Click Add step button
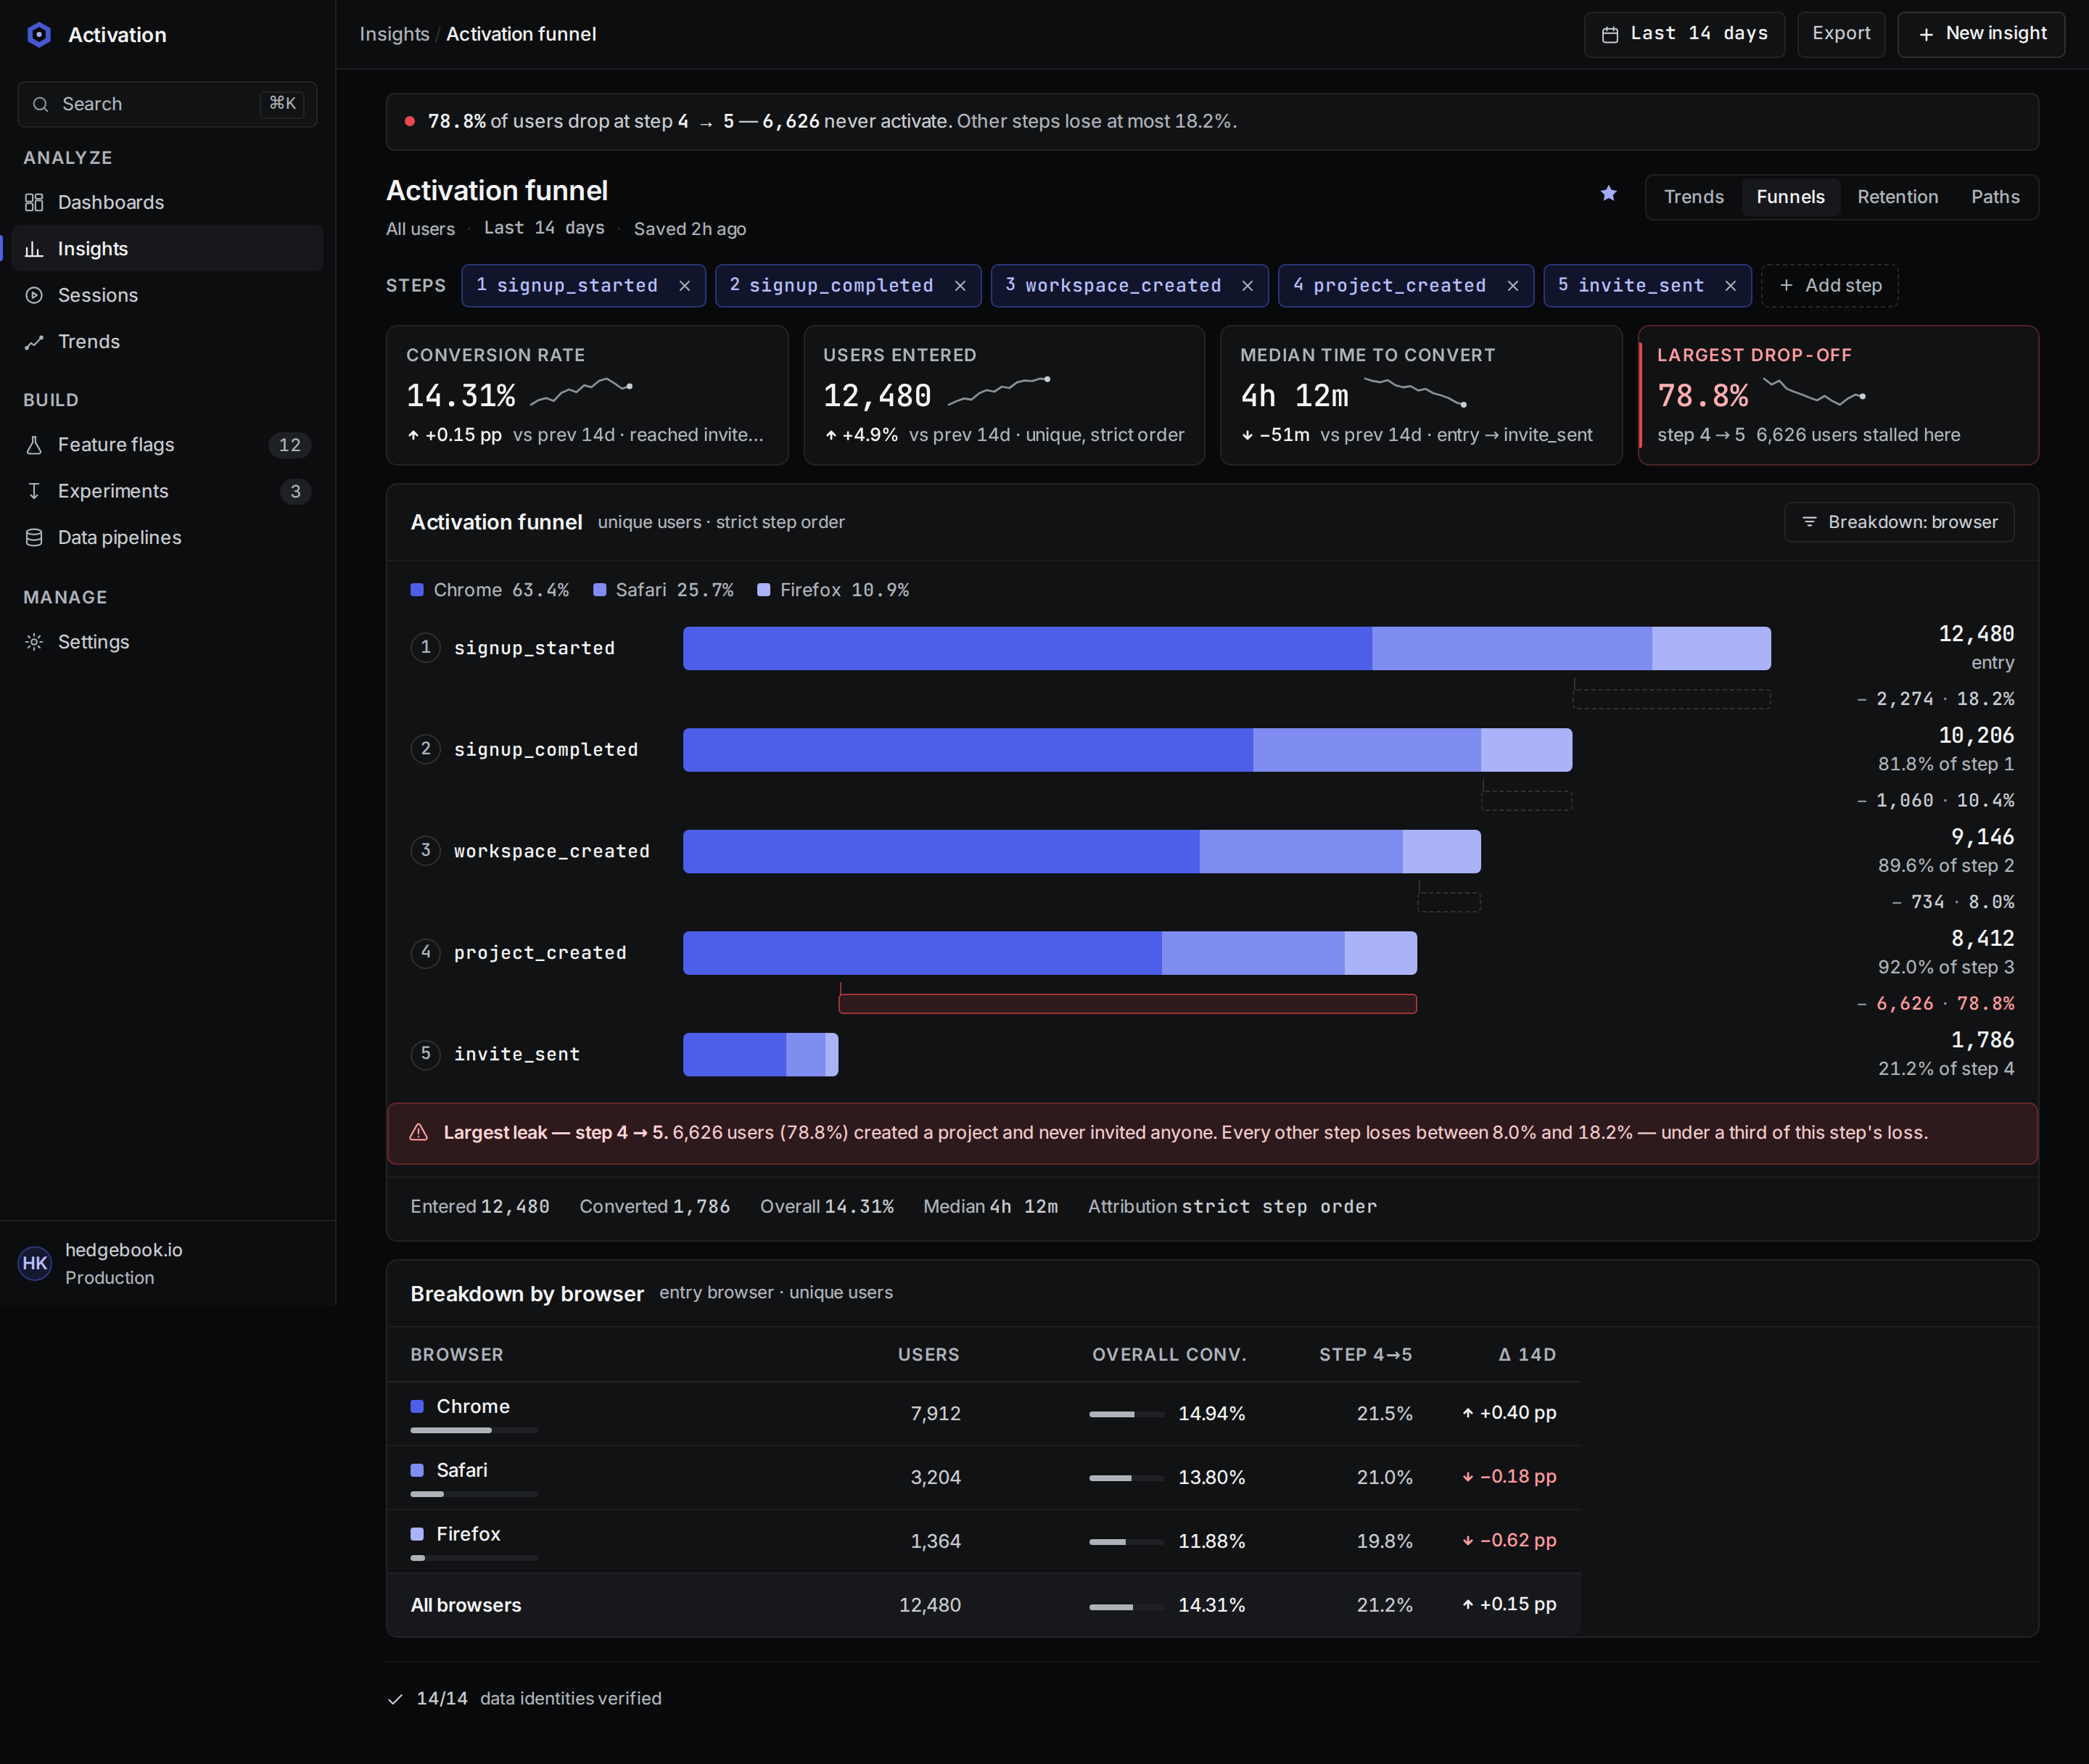The height and width of the screenshot is (1764, 2089). 1829,286
